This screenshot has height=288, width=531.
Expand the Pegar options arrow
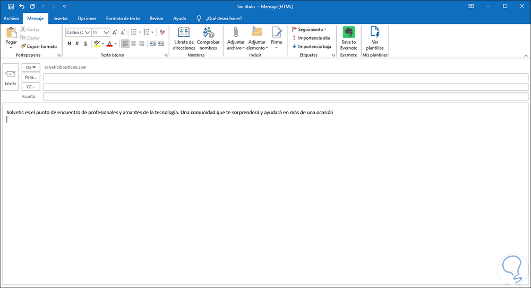11,48
